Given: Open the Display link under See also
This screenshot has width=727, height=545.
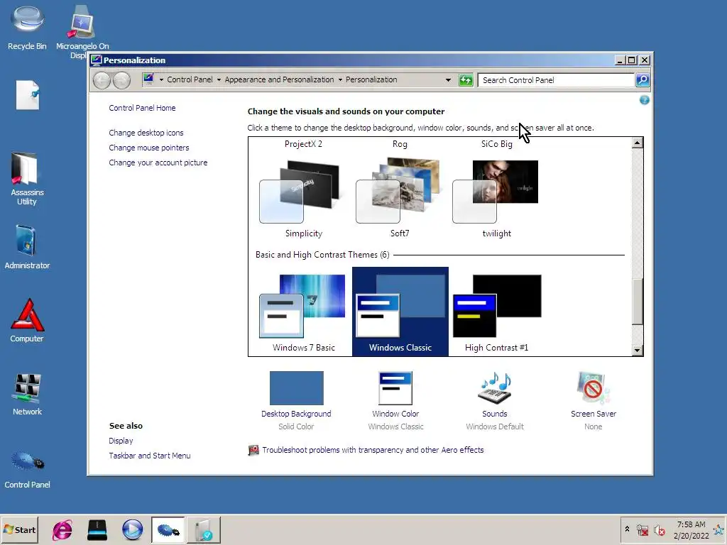Looking at the screenshot, I should coord(121,441).
